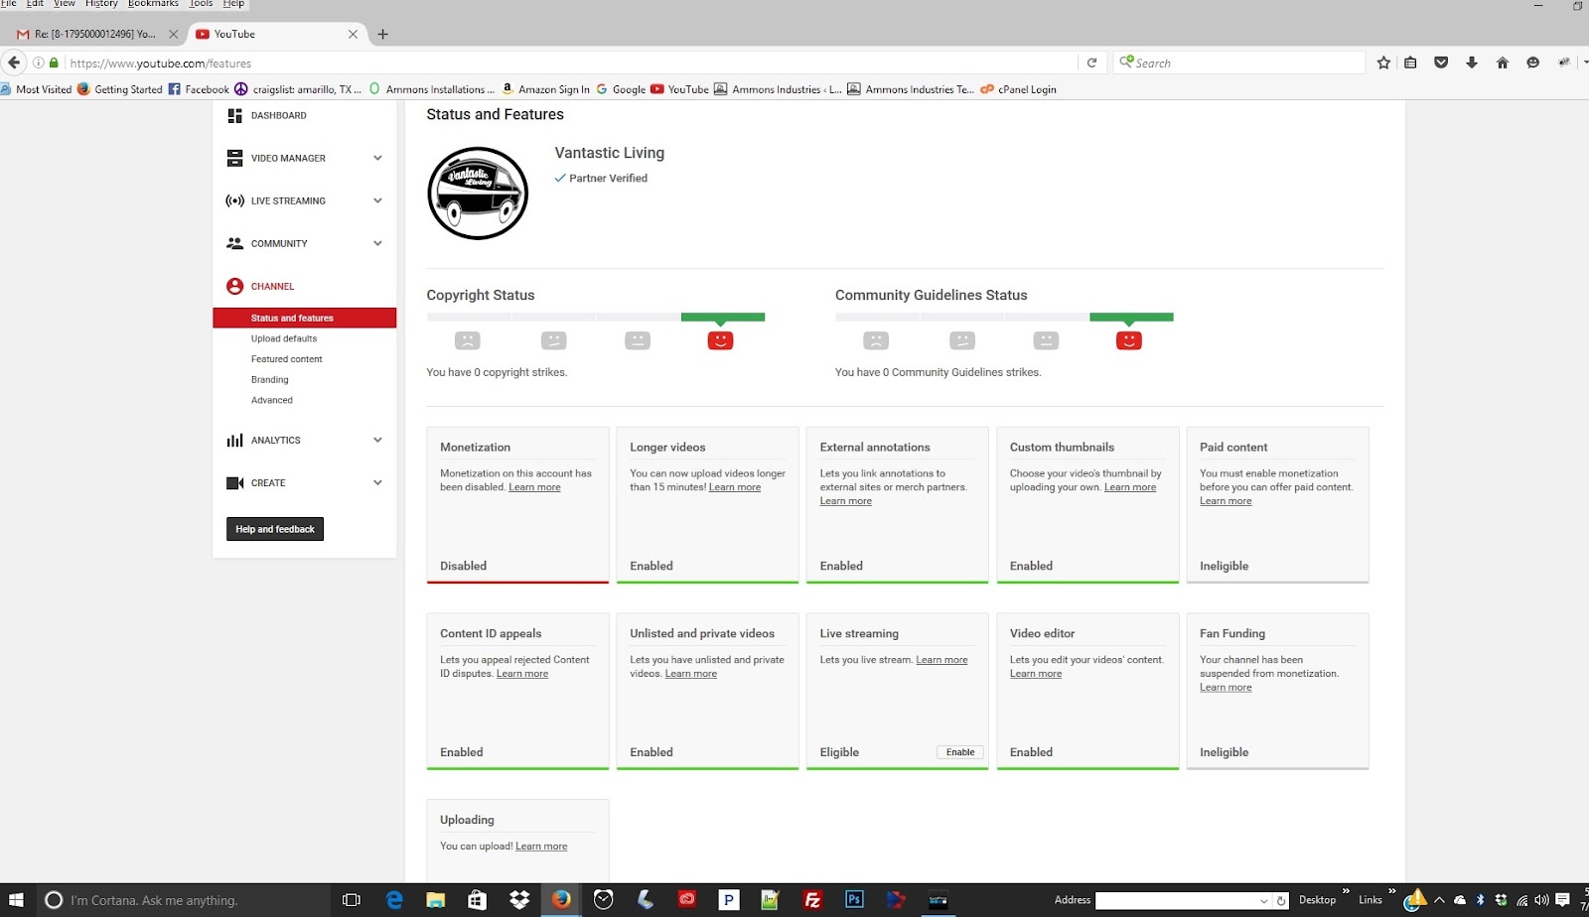Open the Windows Start menu
This screenshot has height=917, width=1589.
[x=16, y=900]
